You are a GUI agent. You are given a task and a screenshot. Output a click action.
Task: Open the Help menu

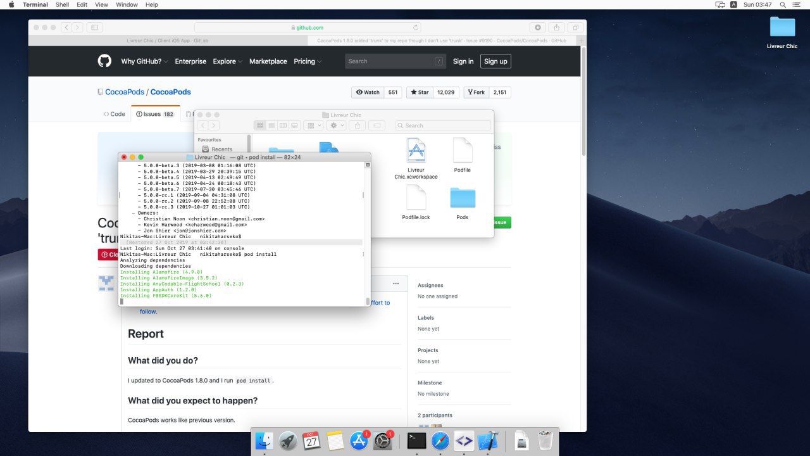152,4
